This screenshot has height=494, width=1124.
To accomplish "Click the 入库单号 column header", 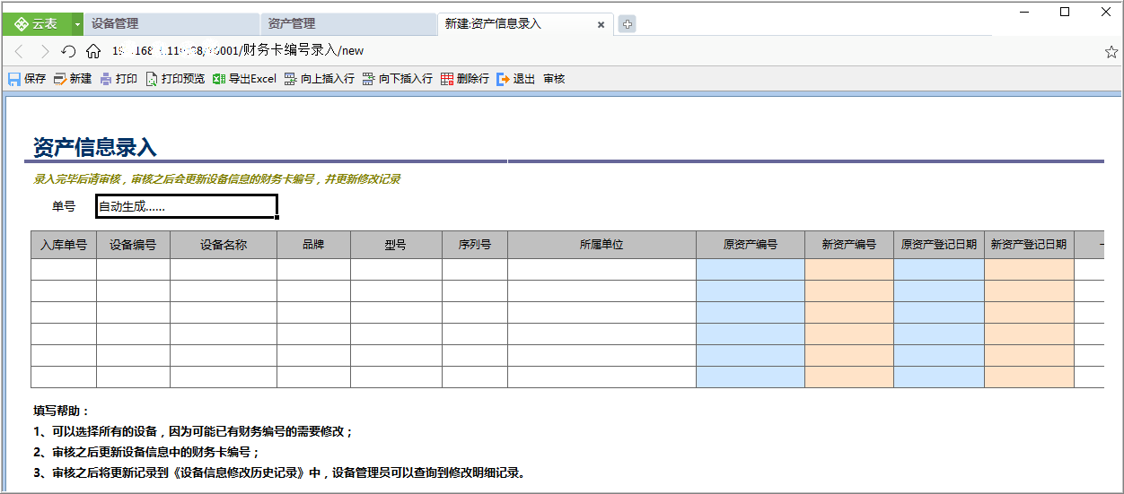I will pos(64,245).
